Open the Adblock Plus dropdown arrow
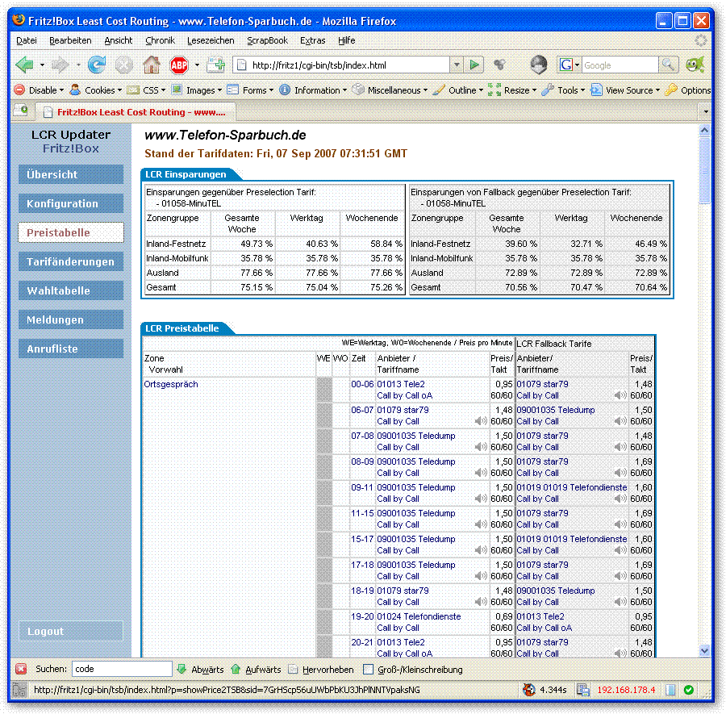 tap(197, 65)
